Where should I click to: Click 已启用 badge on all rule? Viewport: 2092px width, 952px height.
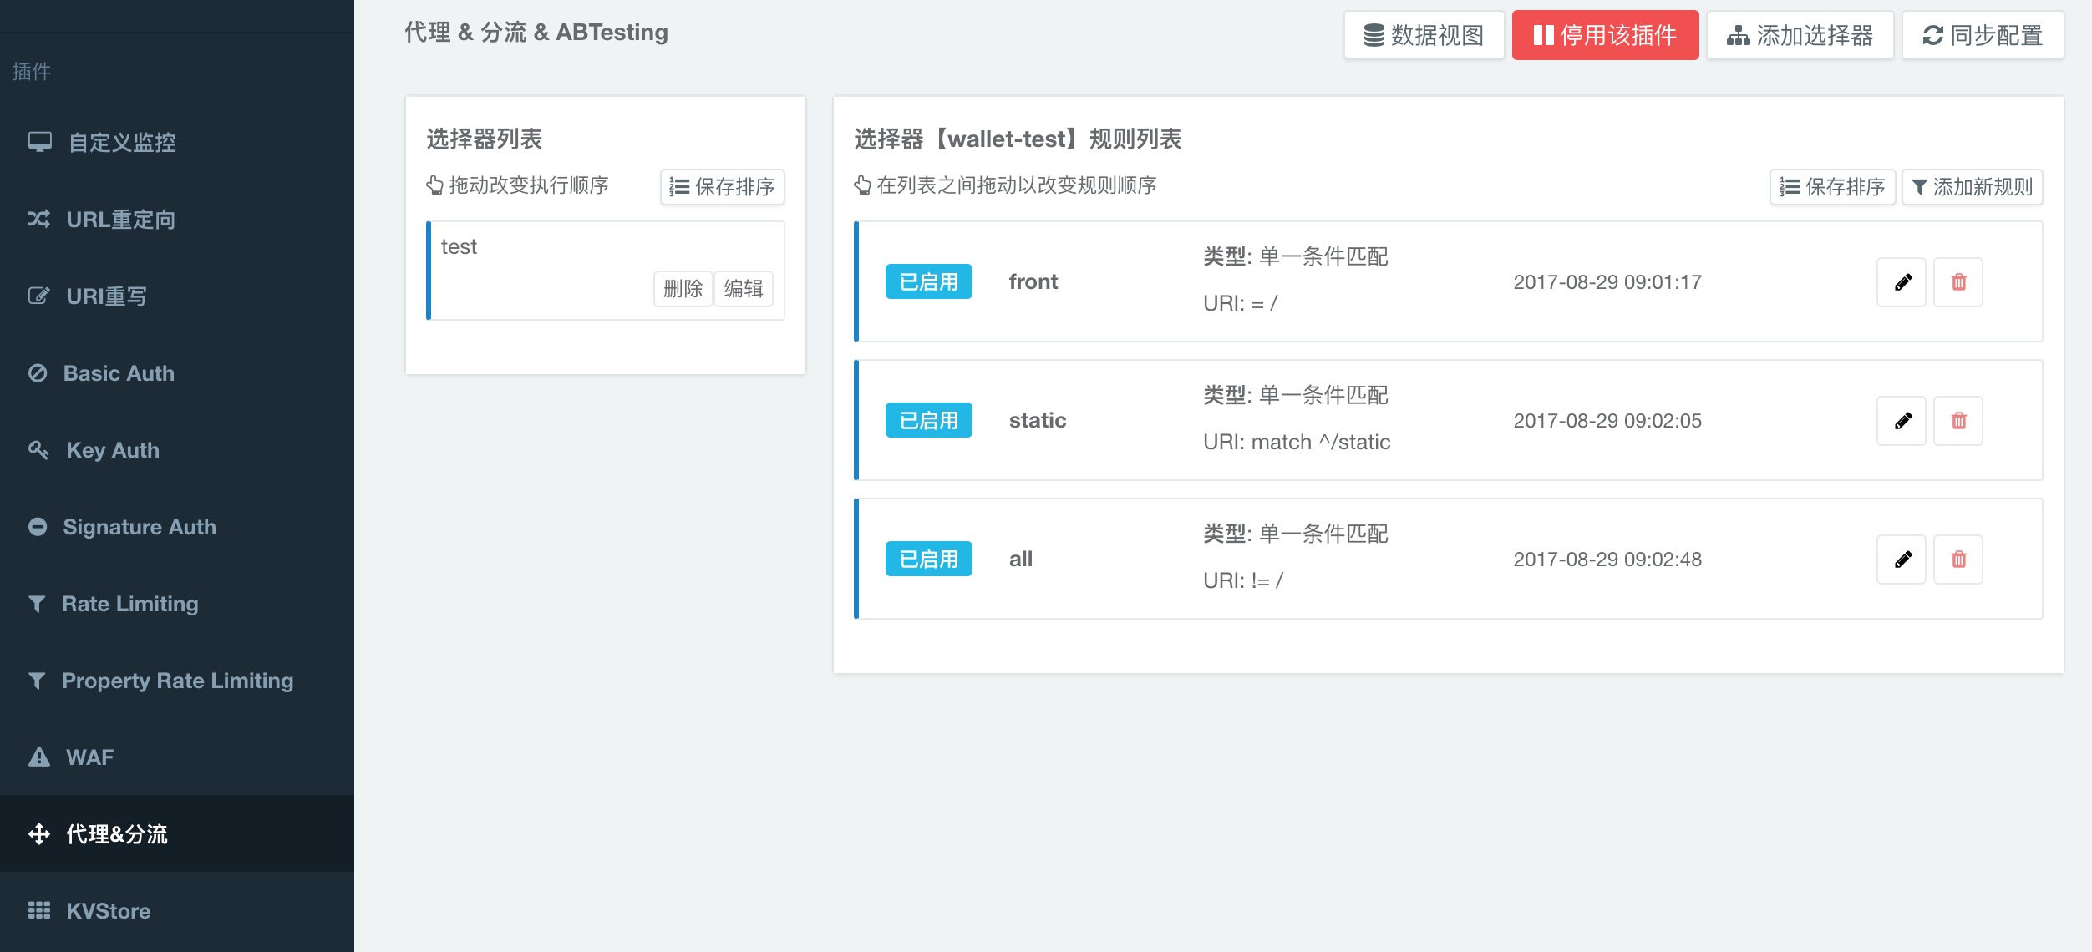click(x=928, y=560)
